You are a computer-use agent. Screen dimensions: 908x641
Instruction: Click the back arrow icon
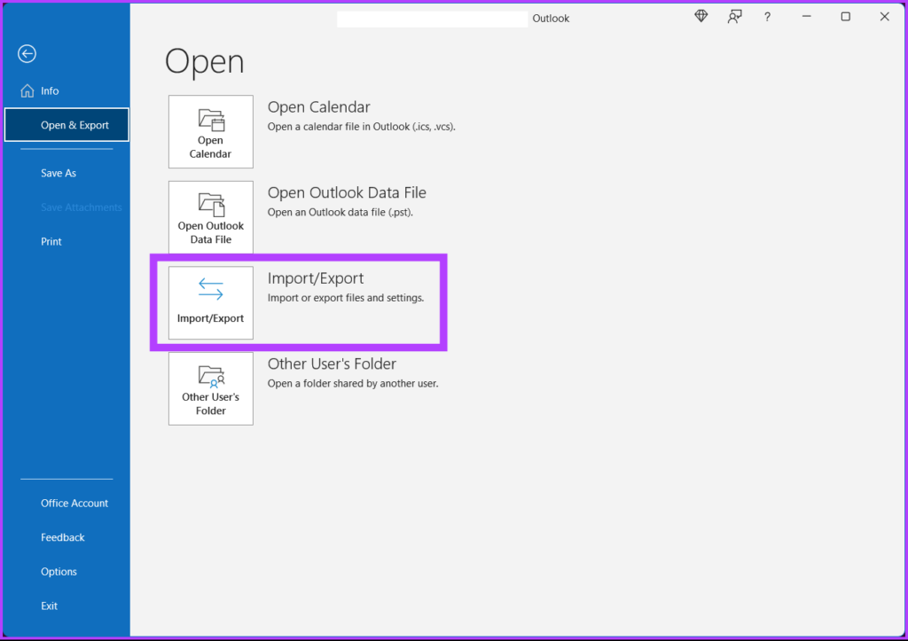tap(27, 54)
